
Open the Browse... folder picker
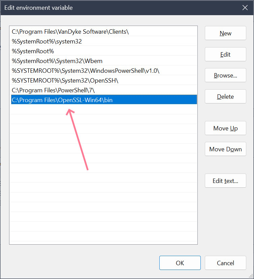pyautogui.click(x=225, y=75)
